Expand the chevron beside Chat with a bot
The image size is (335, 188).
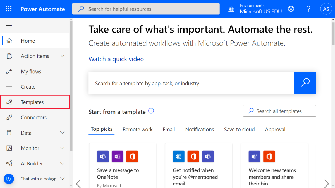click(x=63, y=179)
